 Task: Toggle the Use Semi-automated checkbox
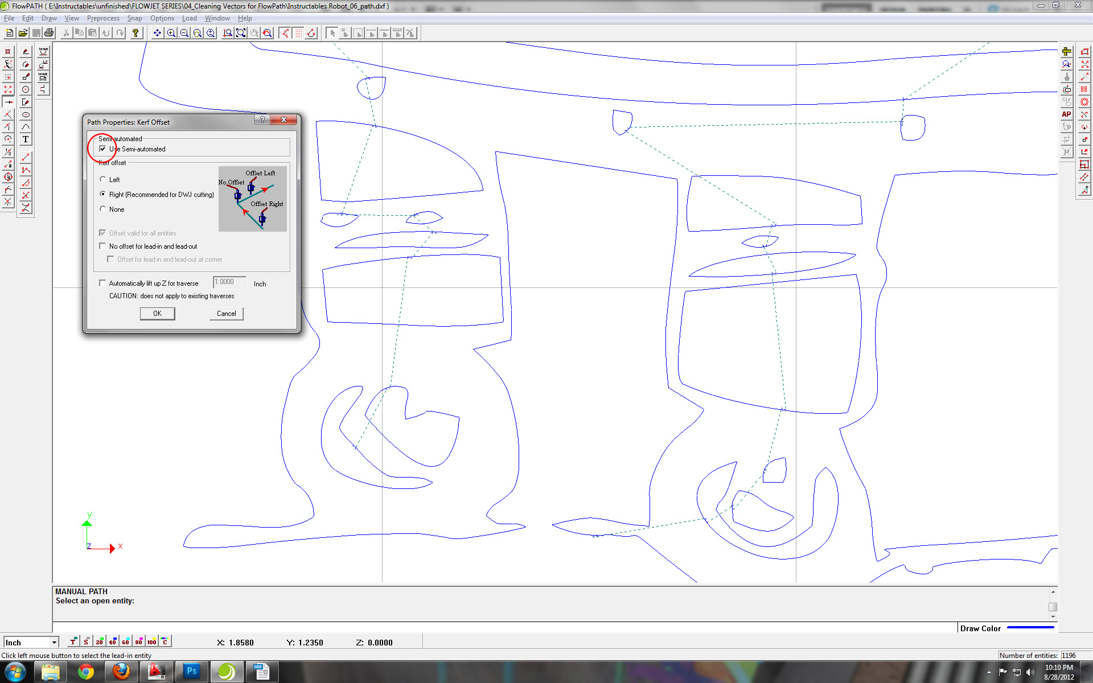[x=103, y=149]
